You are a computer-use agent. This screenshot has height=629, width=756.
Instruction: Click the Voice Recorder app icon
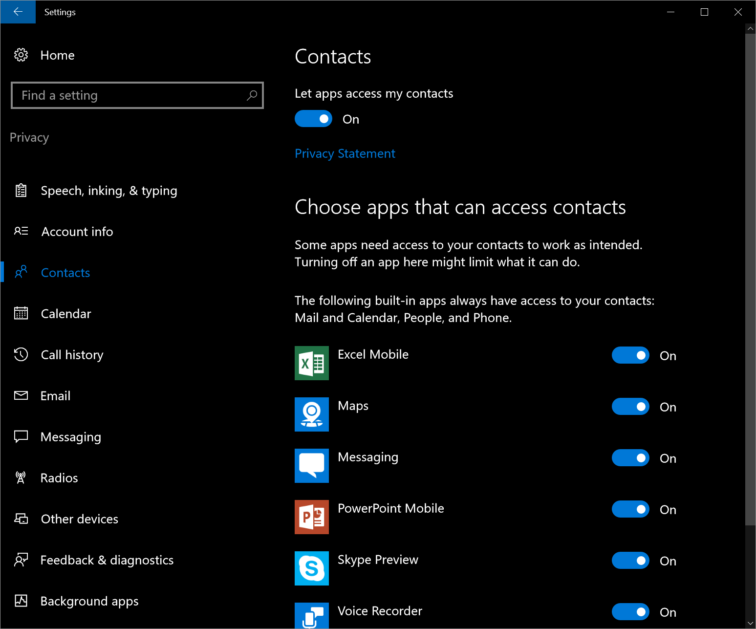click(x=311, y=615)
